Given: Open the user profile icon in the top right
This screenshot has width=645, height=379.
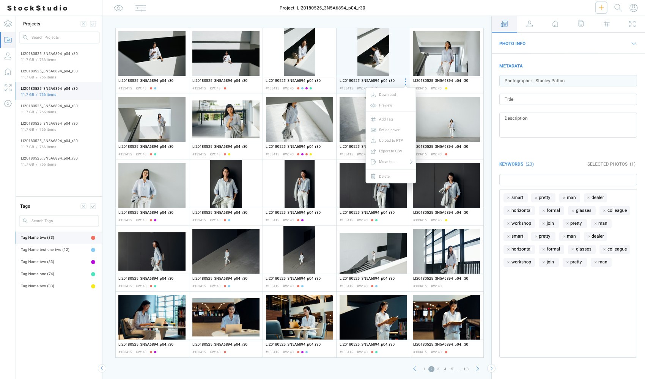Looking at the screenshot, I should tap(634, 8).
